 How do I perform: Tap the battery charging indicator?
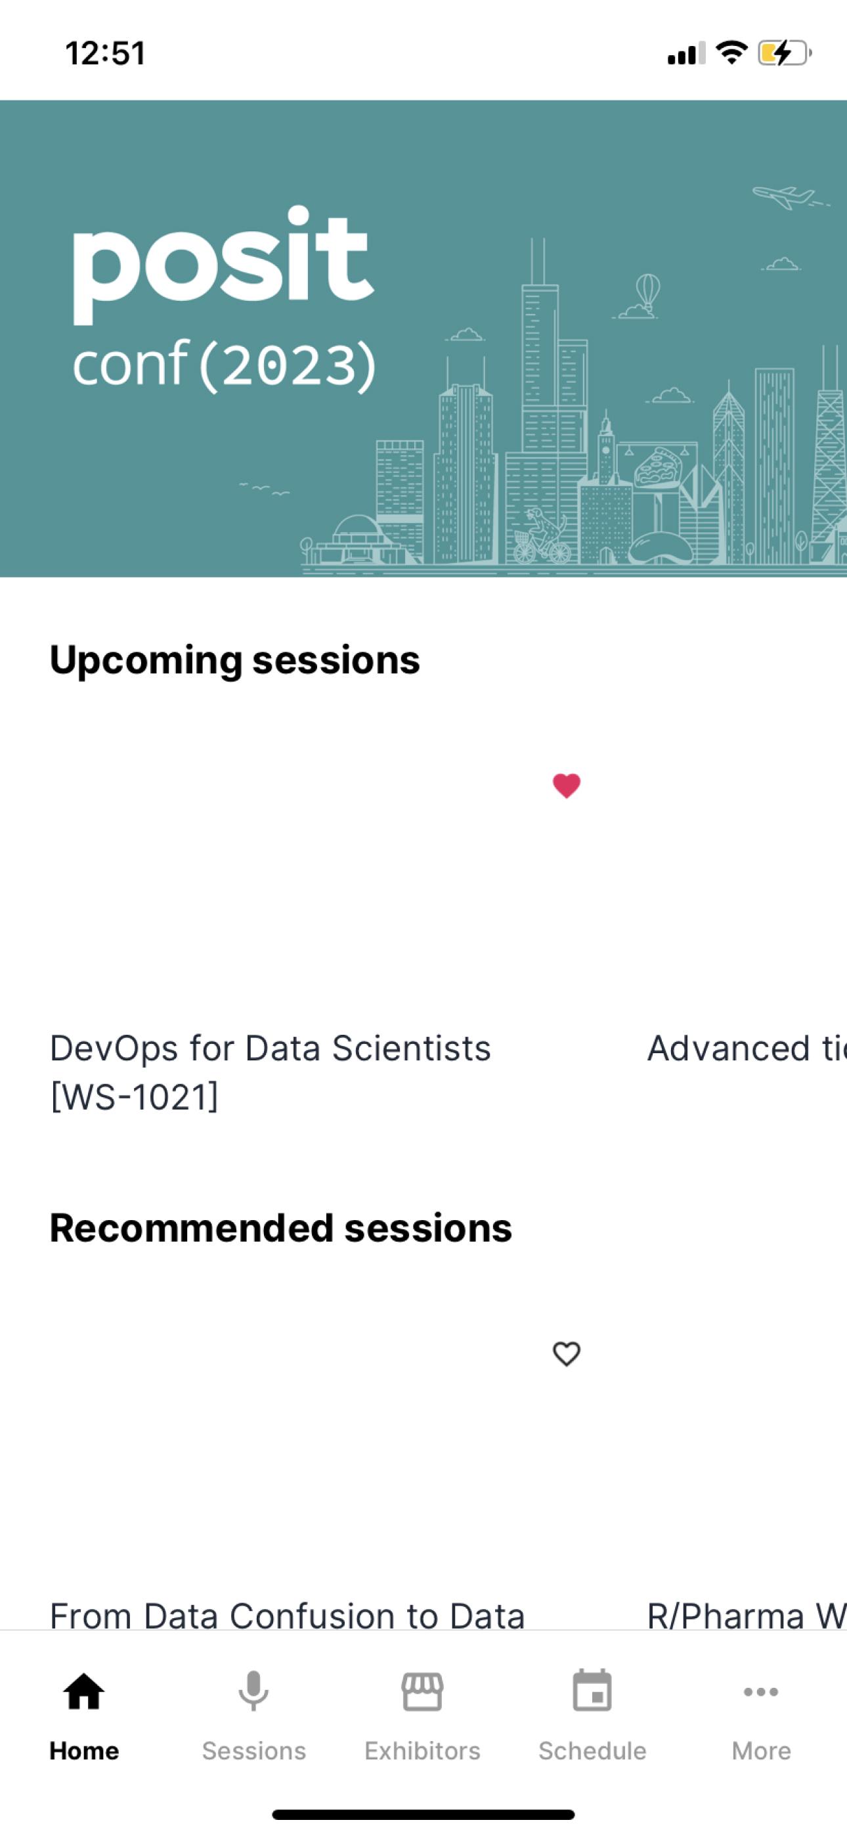pos(784,53)
